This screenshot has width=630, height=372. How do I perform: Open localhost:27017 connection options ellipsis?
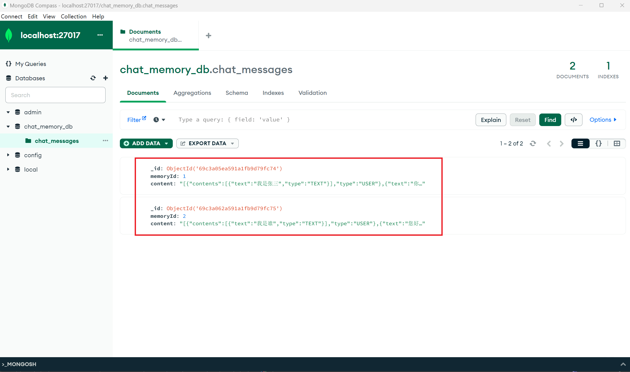(x=100, y=35)
